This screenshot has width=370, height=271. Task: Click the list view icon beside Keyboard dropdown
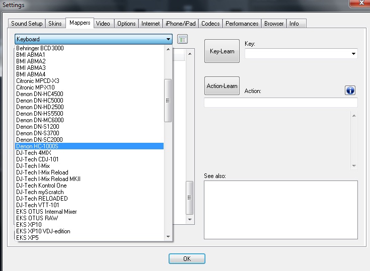tap(182, 39)
